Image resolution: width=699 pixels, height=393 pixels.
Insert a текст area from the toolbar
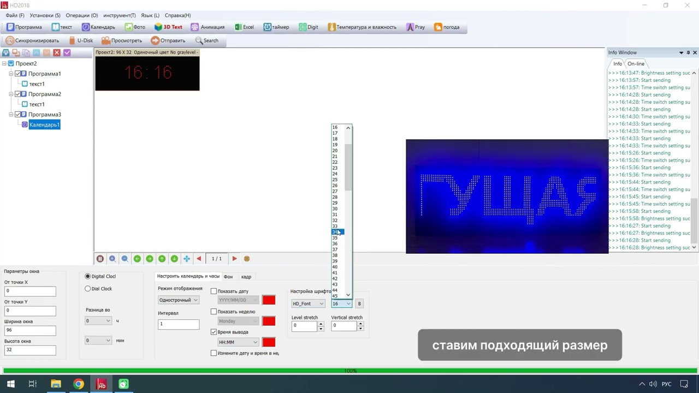pyautogui.click(x=62, y=27)
